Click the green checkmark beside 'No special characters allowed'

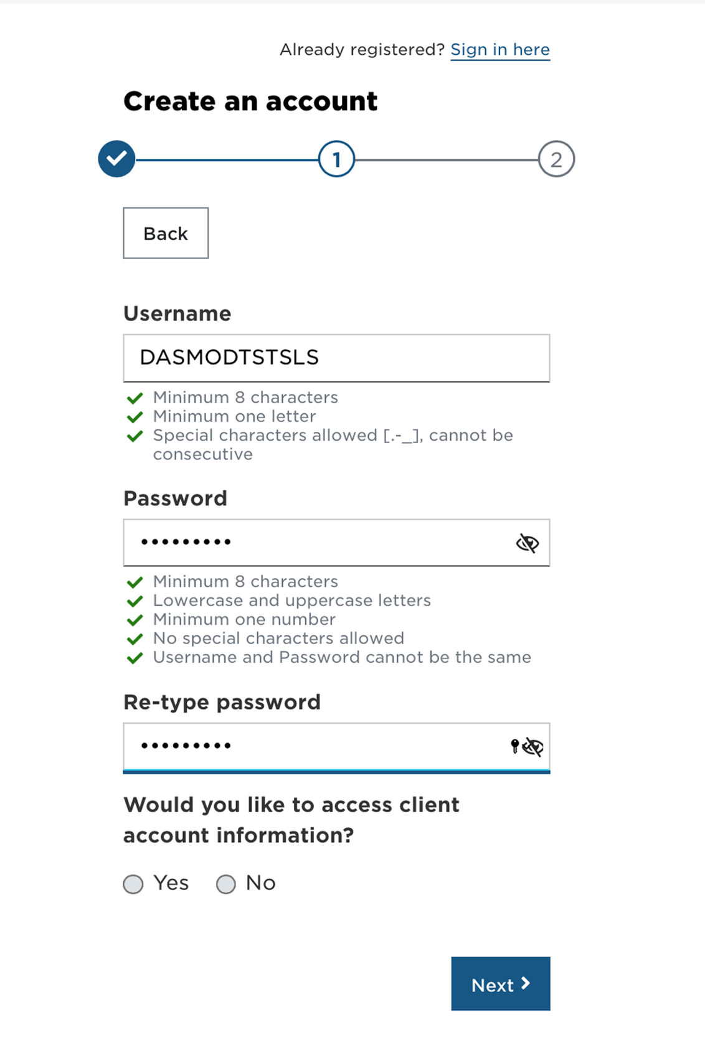coord(135,639)
